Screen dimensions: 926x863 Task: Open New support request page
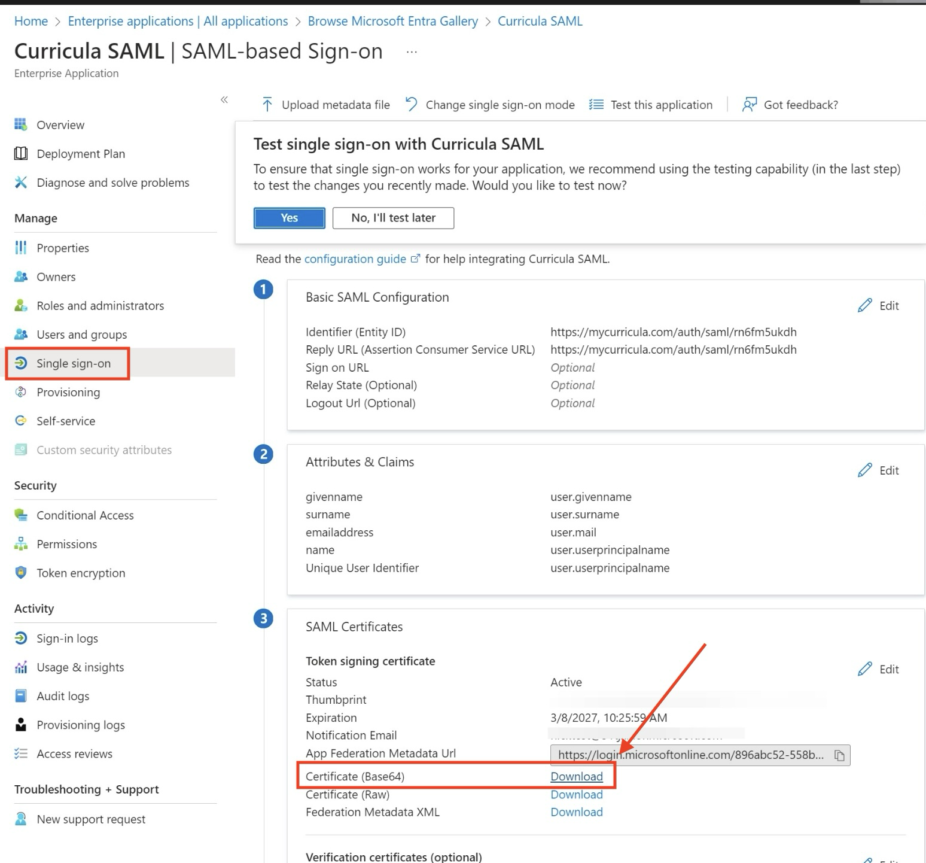pyautogui.click(x=91, y=819)
